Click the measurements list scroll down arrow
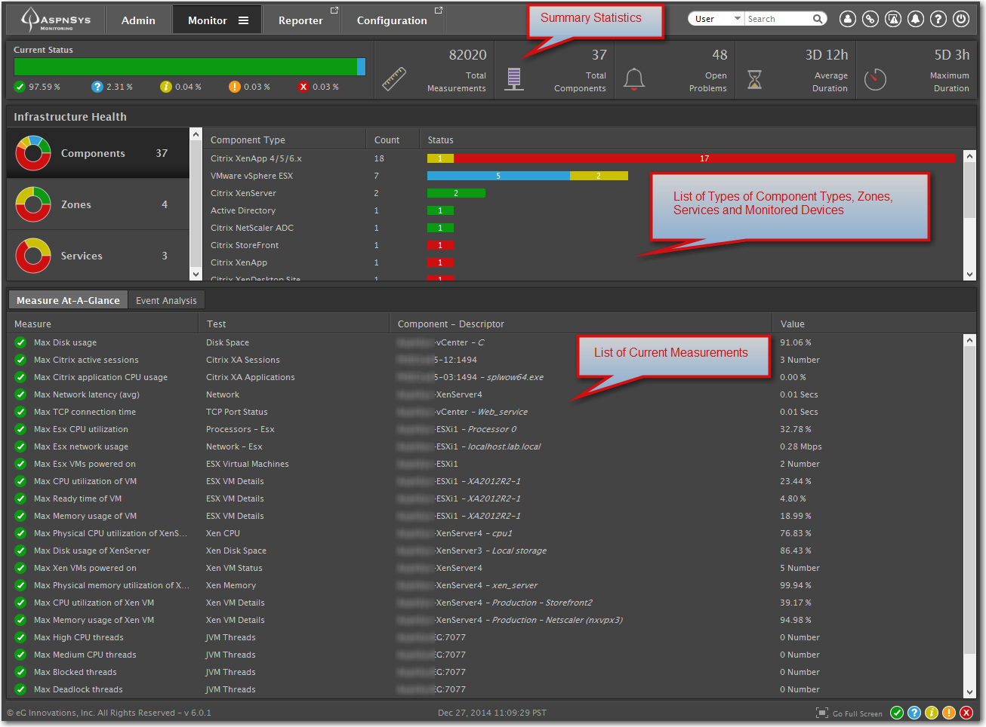Screen dimensions: 986x727 (x=970, y=692)
